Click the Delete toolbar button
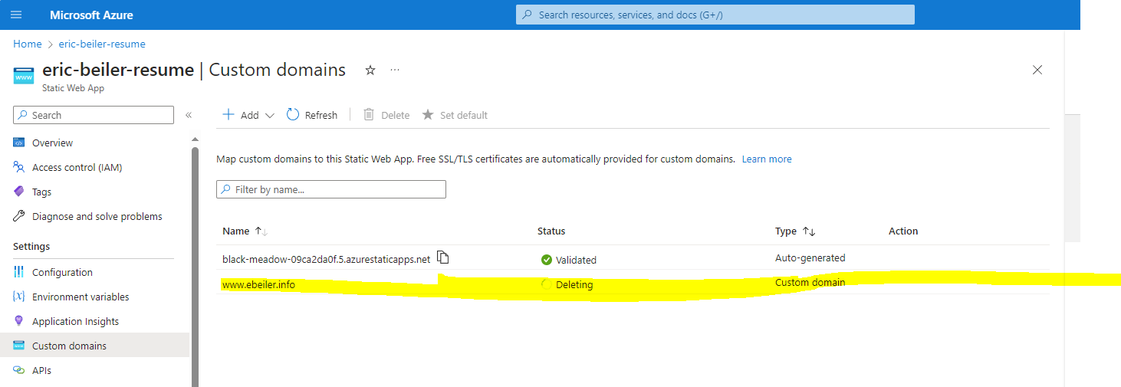 (386, 115)
